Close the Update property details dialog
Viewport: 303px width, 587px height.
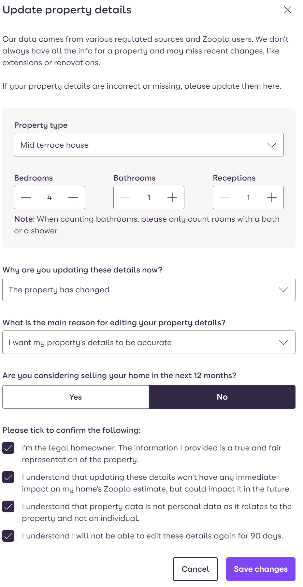click(x=288, y=10)
